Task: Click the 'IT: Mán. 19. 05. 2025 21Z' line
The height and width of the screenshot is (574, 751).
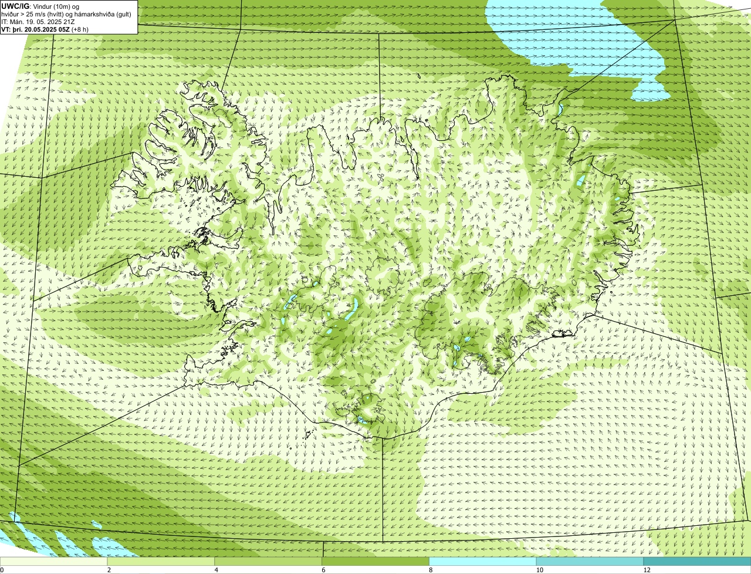Action: 38,22
